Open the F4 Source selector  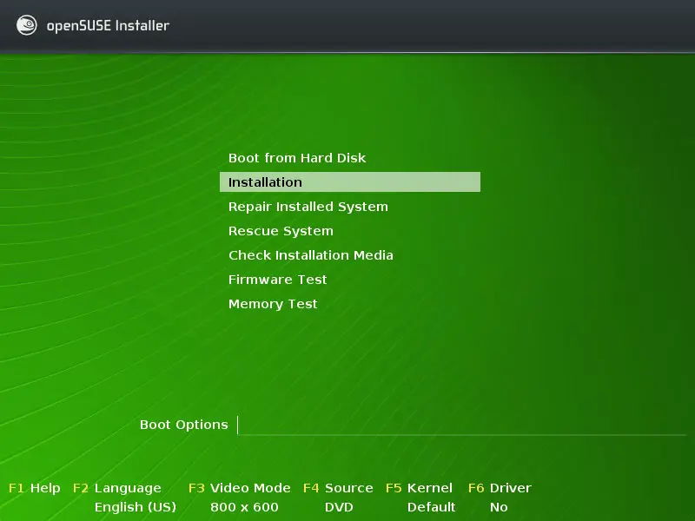coord(338,488)
